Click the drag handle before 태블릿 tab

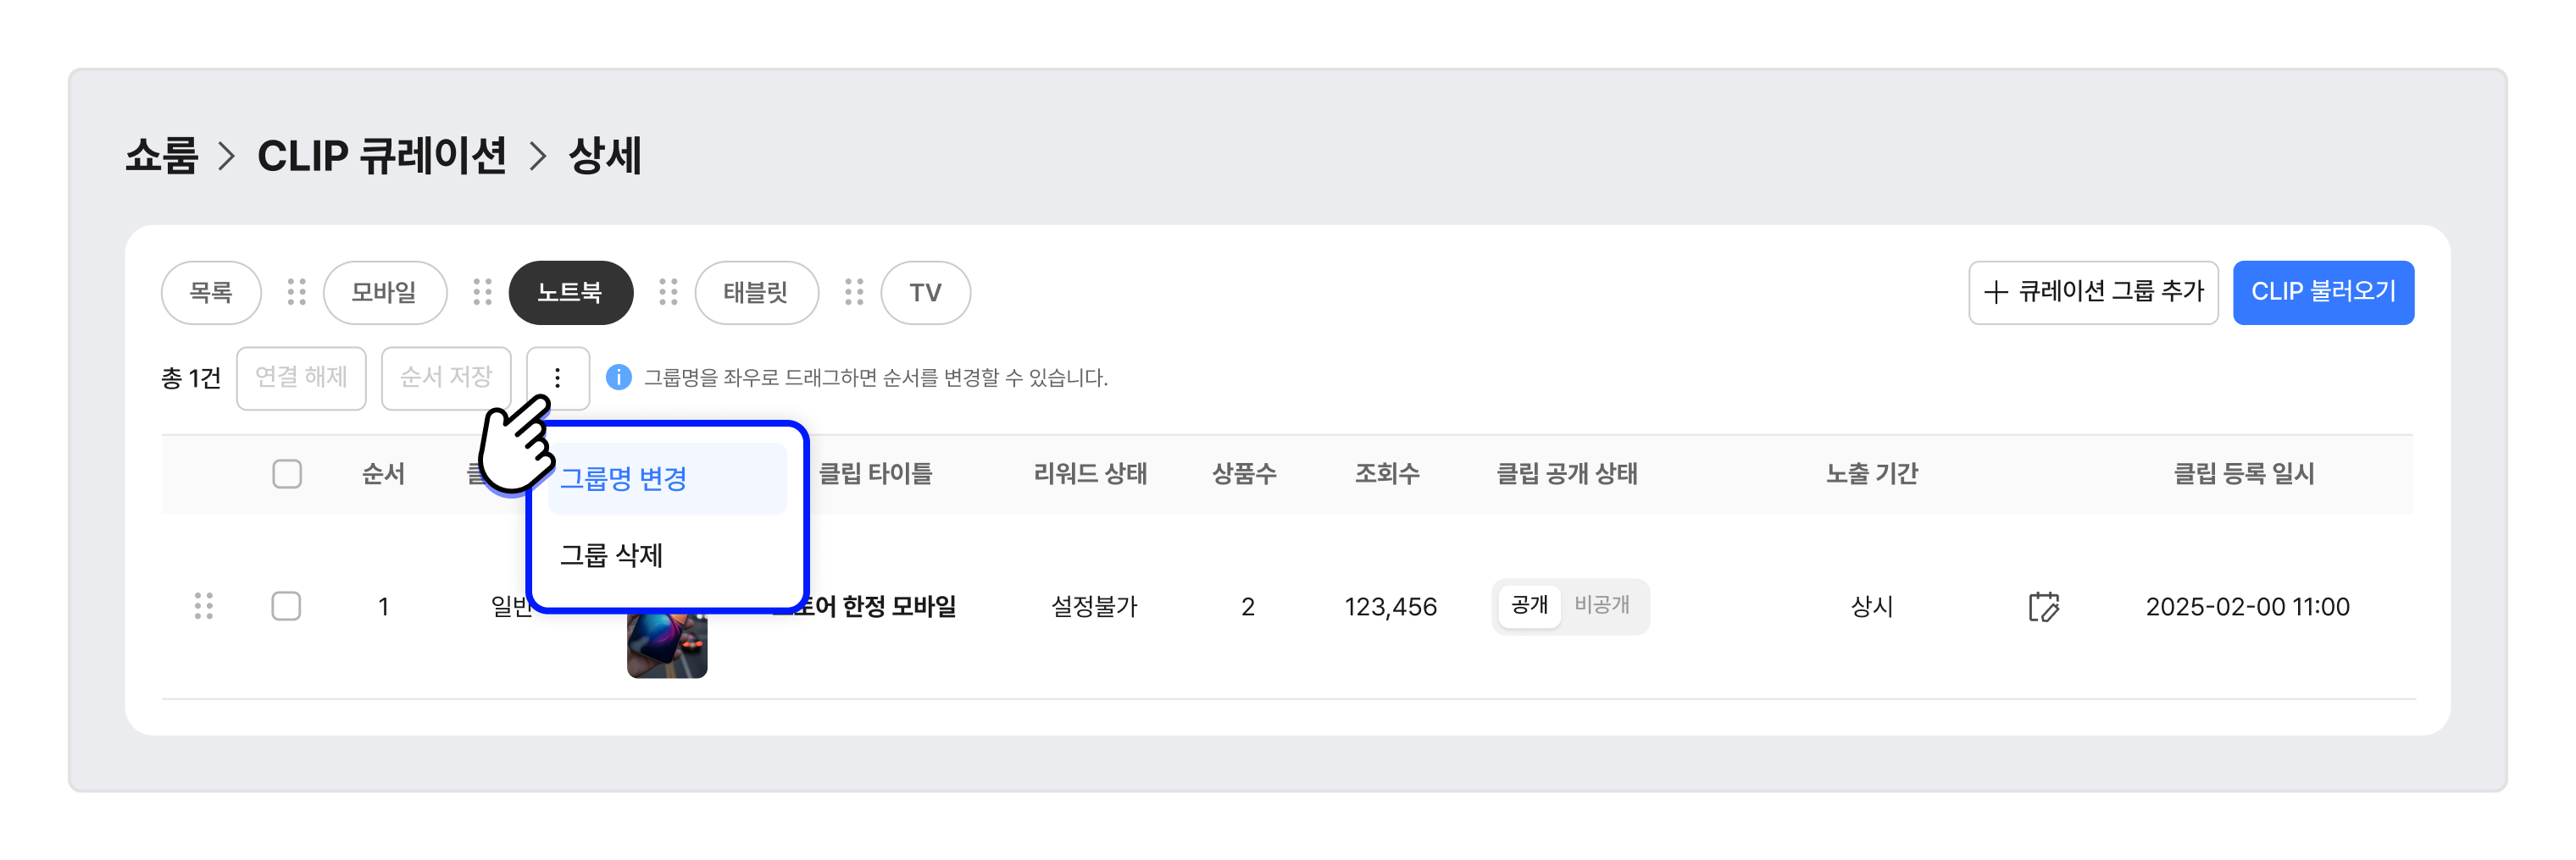[x=668, y=292]
